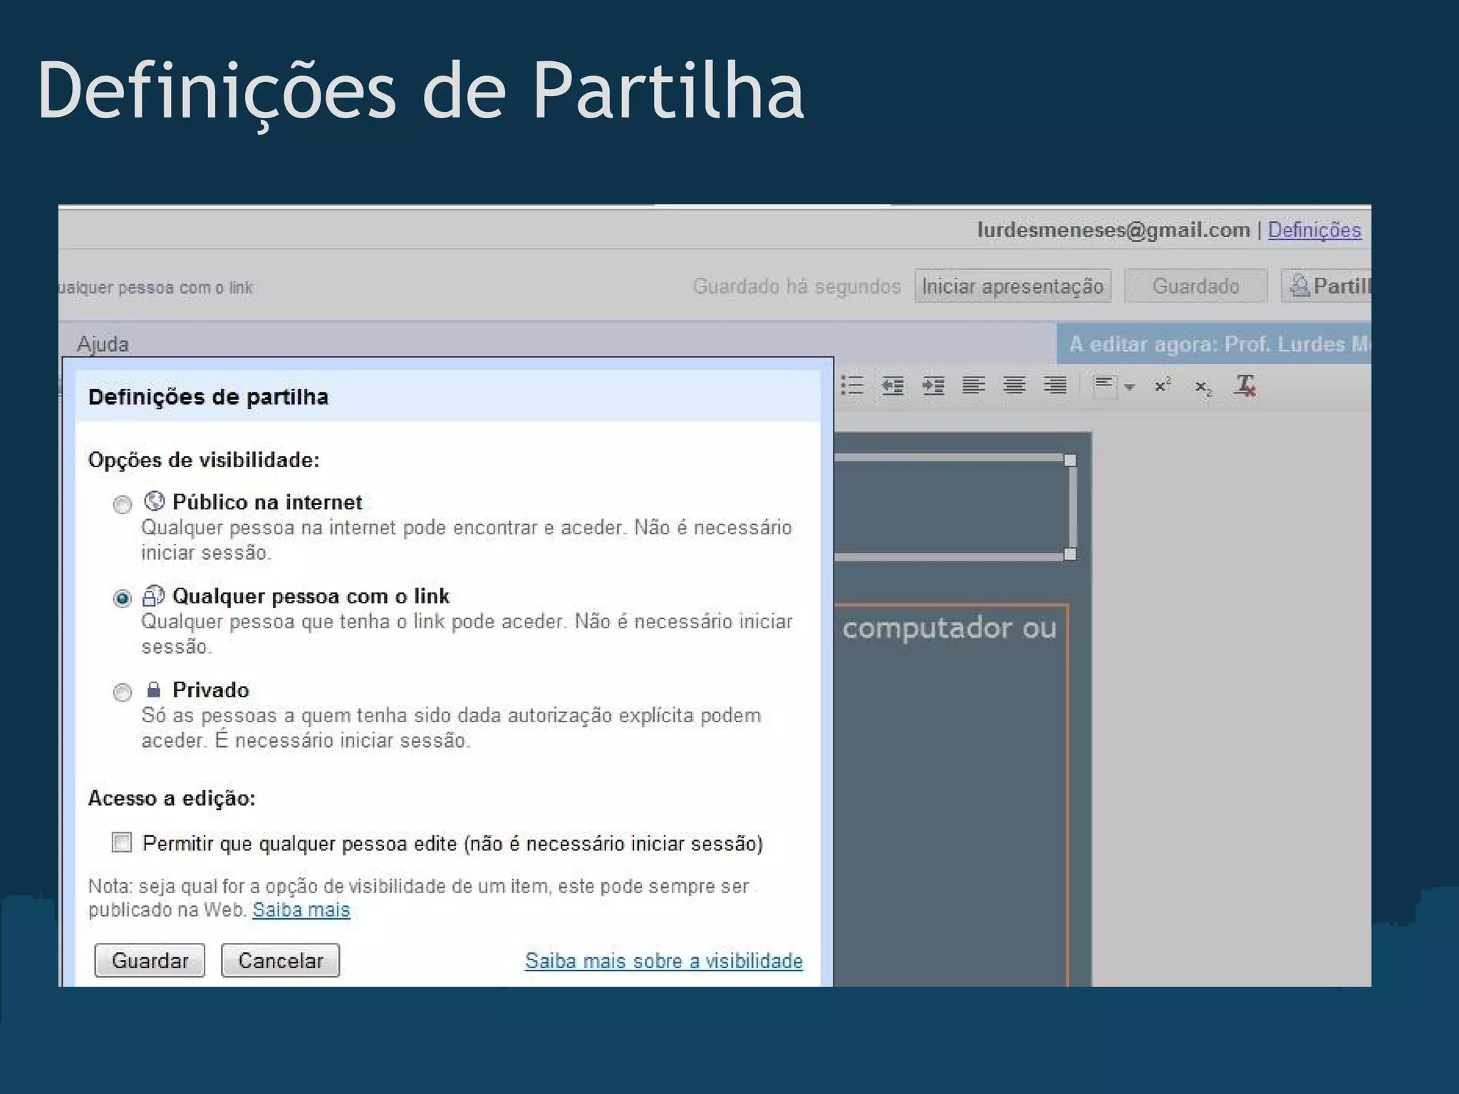The height and width of the screenshot is (1094, 1459).
Task: Align text left in toolbar
Action: [974, 385]
